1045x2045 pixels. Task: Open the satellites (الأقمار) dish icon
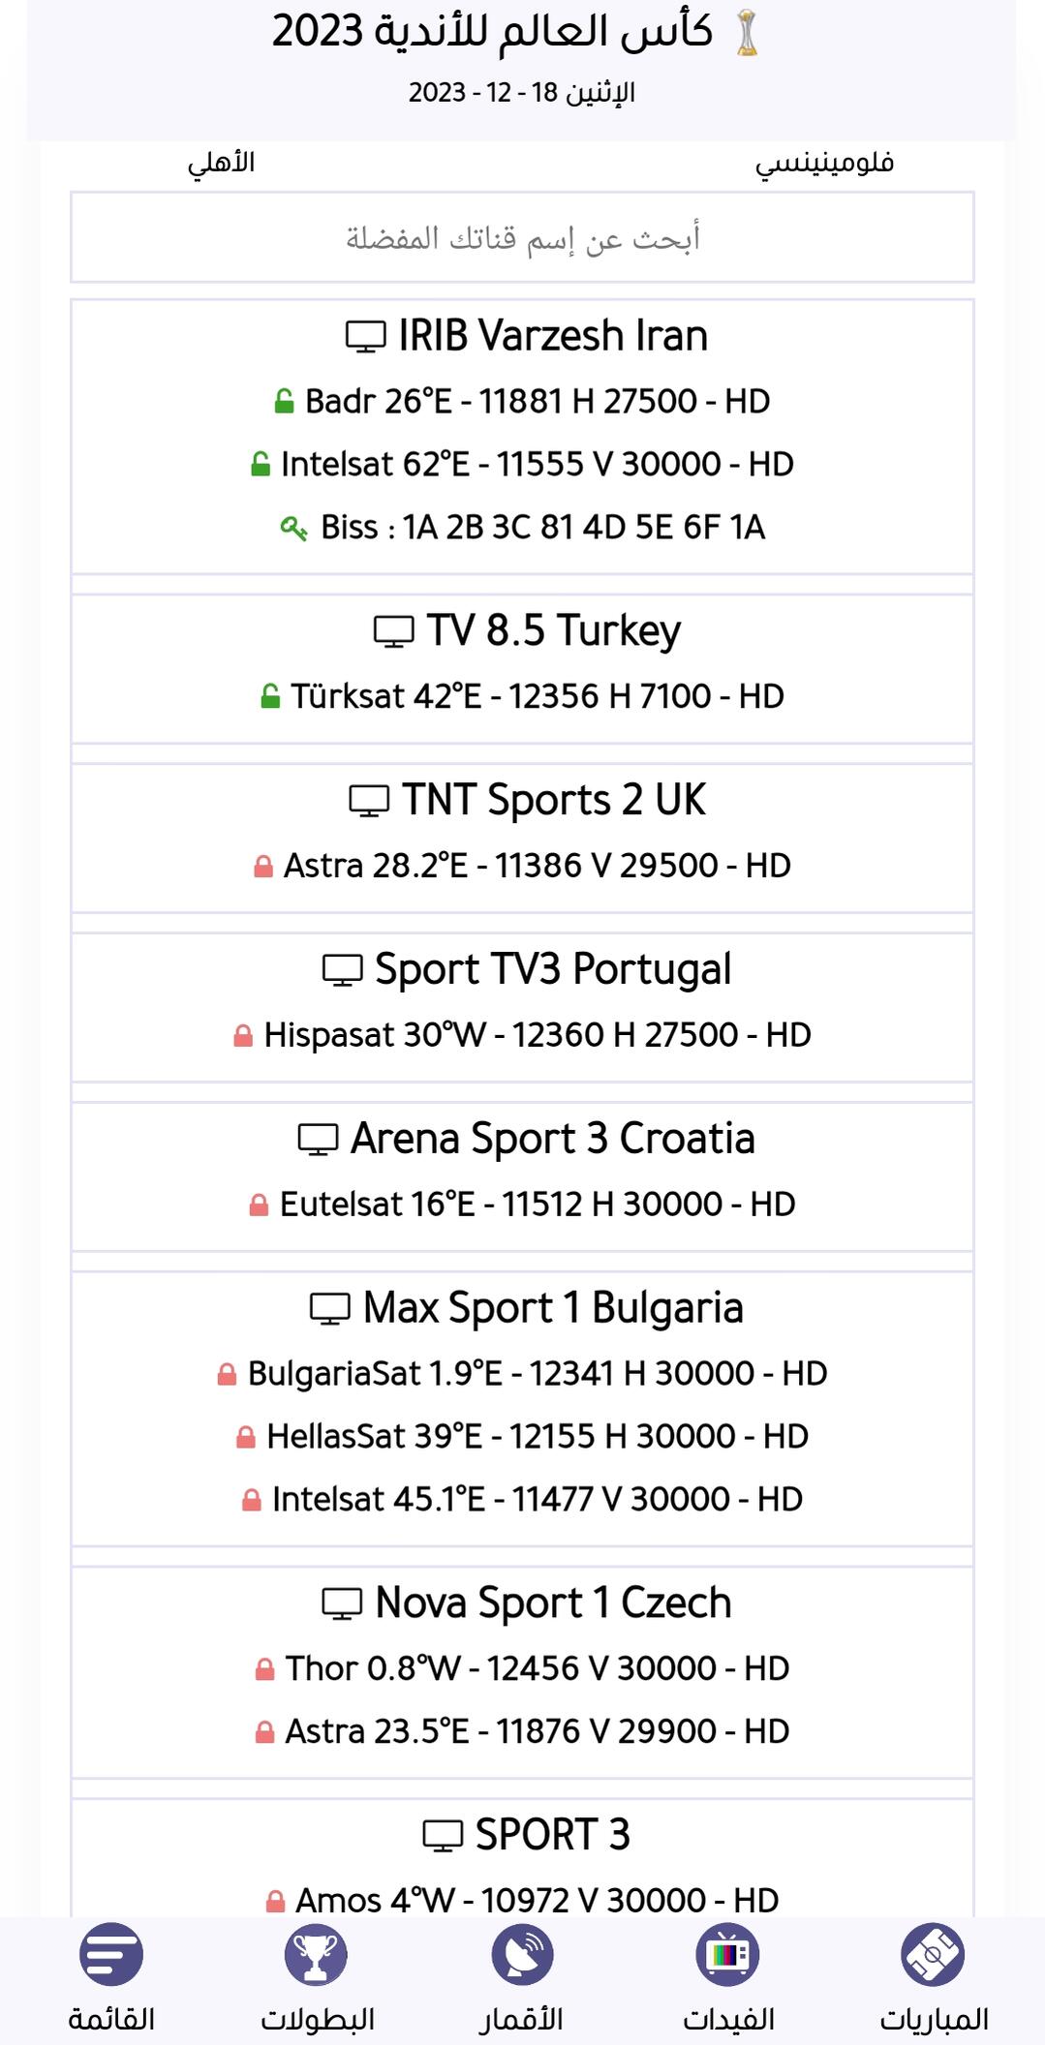[522, 1954]
